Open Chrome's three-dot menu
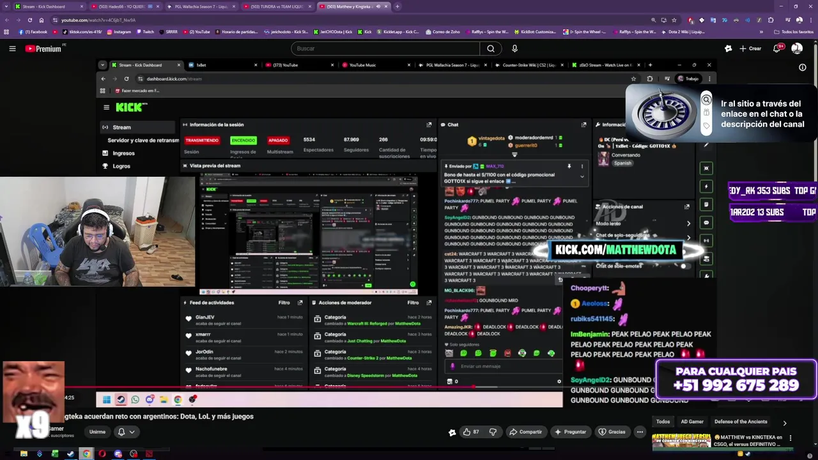 pyautogui.click(x=812, y=20)
